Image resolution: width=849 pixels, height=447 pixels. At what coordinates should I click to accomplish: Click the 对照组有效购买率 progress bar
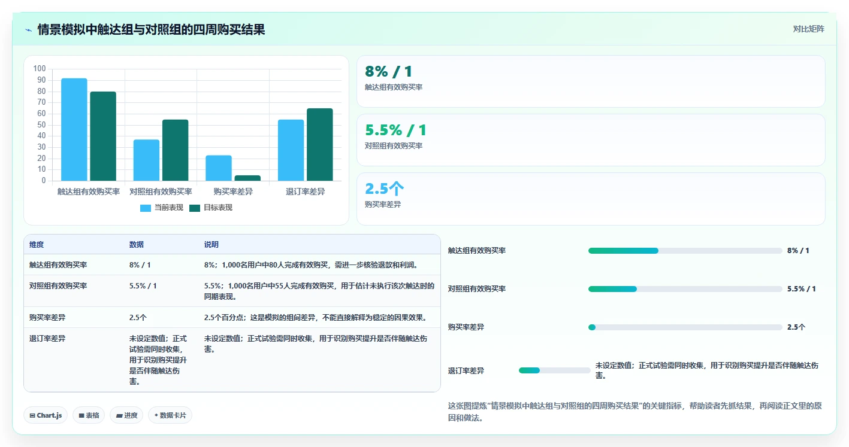pyautogui.click(x=685, y=289)
